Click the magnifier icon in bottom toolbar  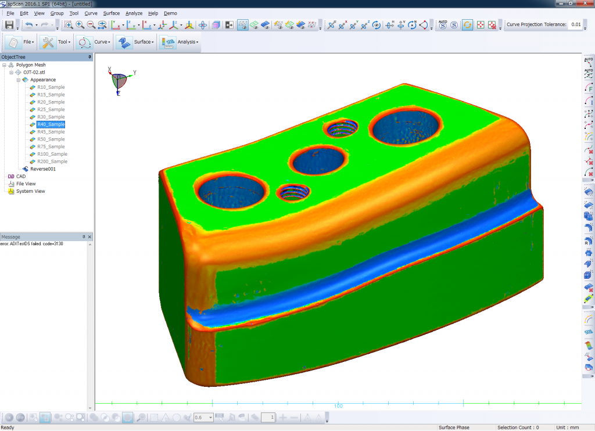pyautogui.click(x=141, y=418)
